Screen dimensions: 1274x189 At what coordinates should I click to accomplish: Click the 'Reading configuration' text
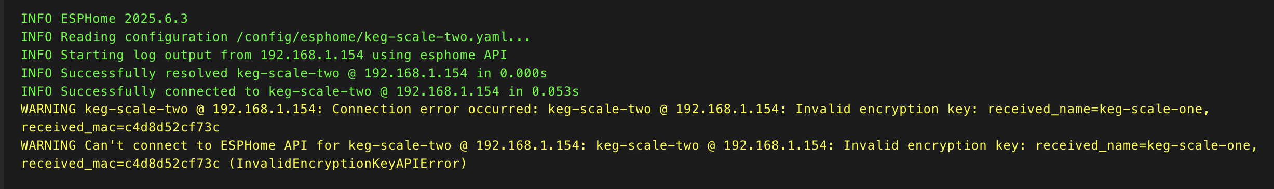[144, 37]
